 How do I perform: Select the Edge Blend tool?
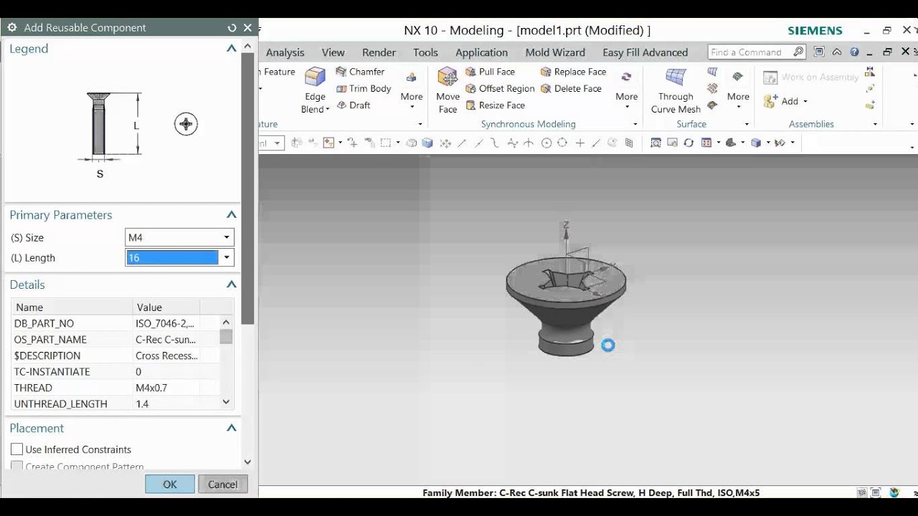(x=315, y=90)
